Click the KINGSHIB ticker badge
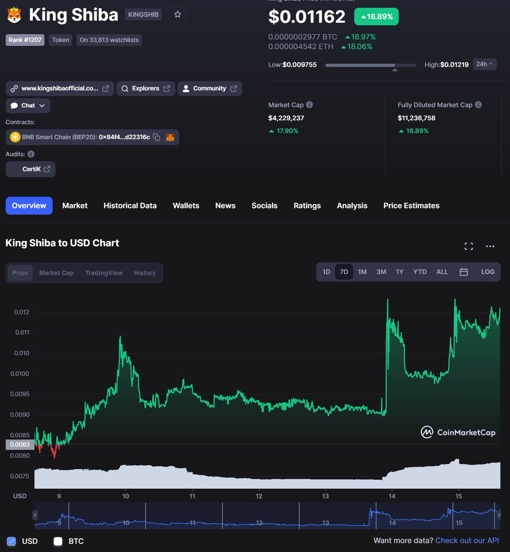The image size is (510, 552). pos(143,15)
